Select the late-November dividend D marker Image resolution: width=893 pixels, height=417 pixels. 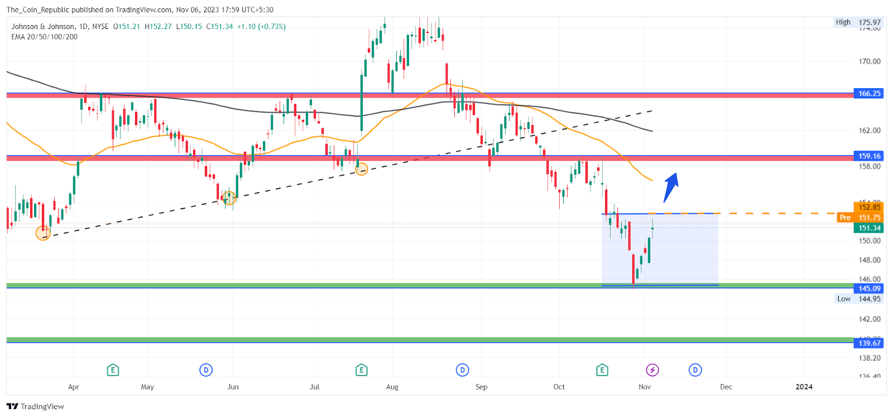pyautogui.click(x=695, y=370)
